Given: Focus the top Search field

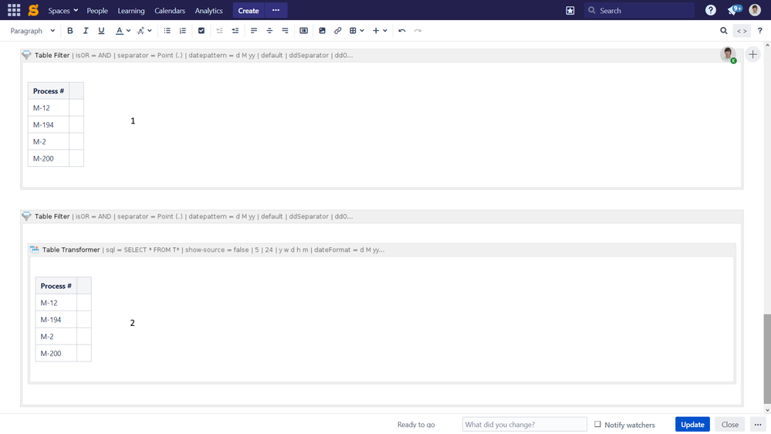Looking at the screenshot, I should 639,10.
